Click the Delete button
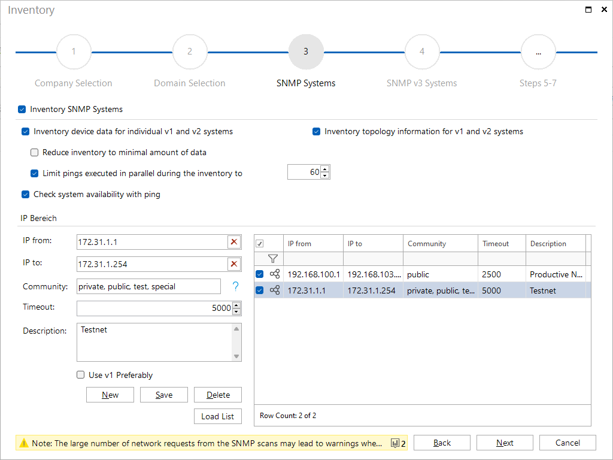 click(218, 395)
